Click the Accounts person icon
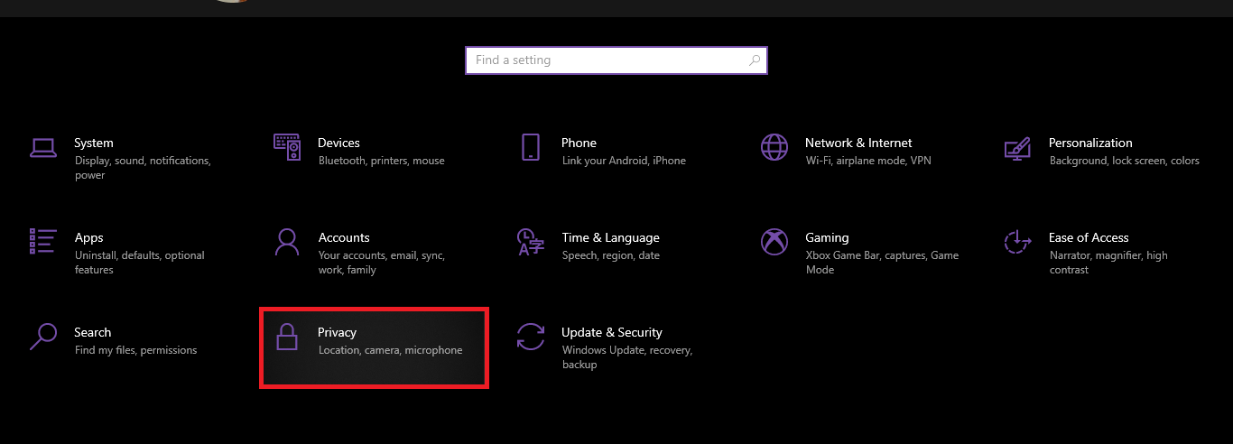Screen dimensions: 1233x444 [x=287, y=242]
